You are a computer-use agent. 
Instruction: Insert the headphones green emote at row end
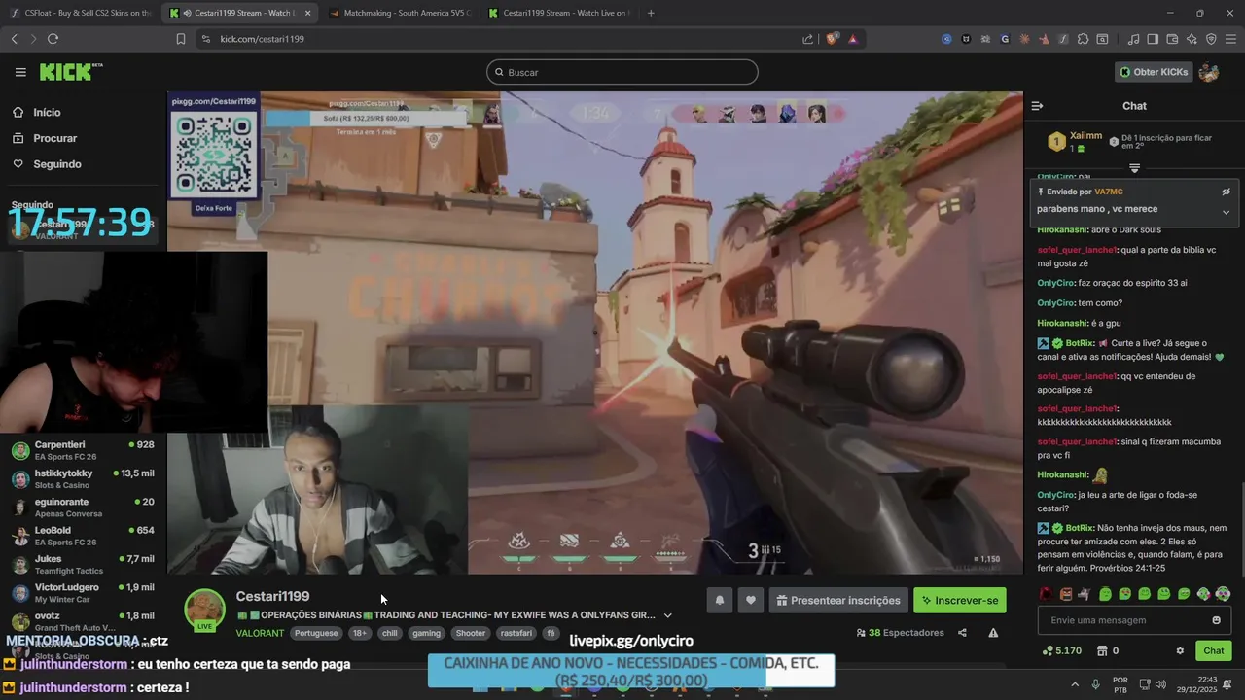[1223, 594]
